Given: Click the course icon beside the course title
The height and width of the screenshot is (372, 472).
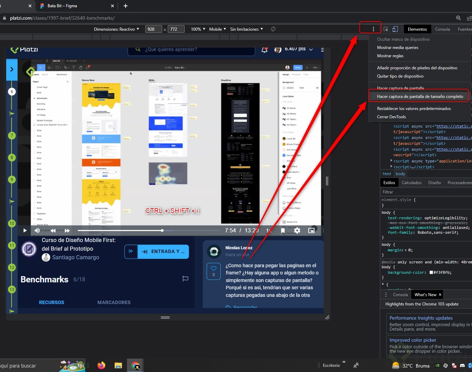Looking at the screenshot, I should tap(29, 249).
